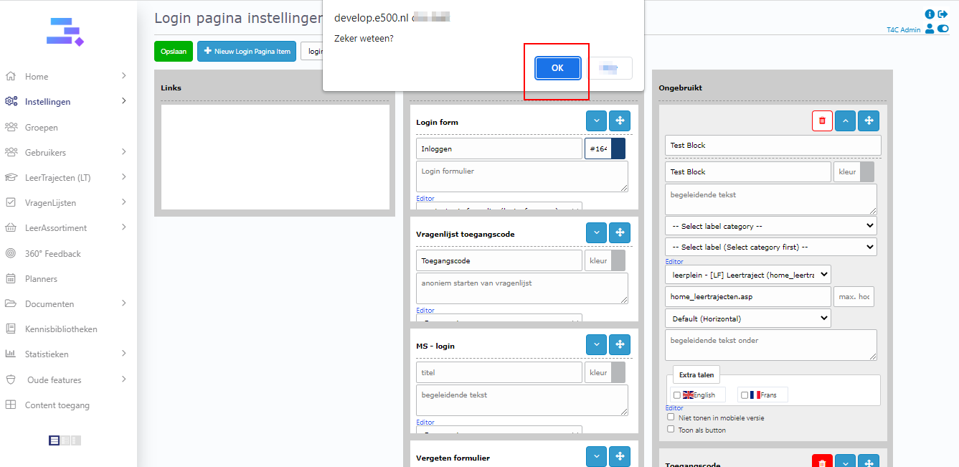The height and width of the screenshot is (467, 959).
Task: Go to Kennisbibliotheken in the sidebar
Action: (x=61, y=329)
